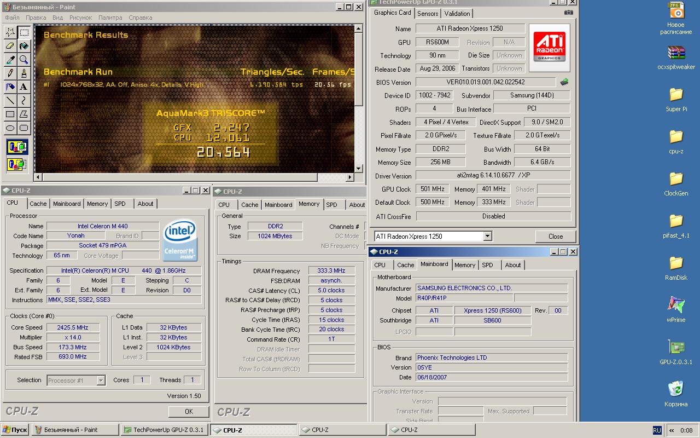Viewport: 700px width, 438px height.
Task: Open the Super Pi desktop folder
Action: (x=676, y=99)
